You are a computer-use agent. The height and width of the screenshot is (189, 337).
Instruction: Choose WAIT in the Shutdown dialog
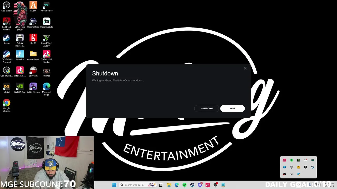232,108
